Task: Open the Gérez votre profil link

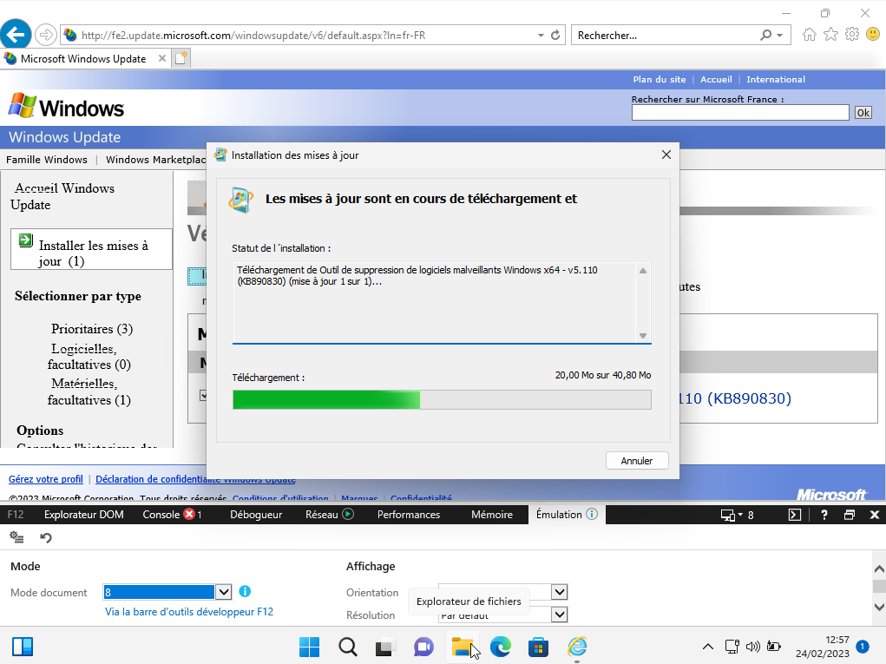Action: coord(46,478)
